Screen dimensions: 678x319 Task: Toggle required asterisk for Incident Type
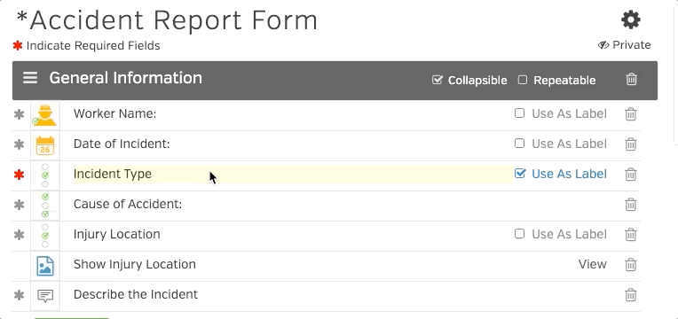coord(18,175)
